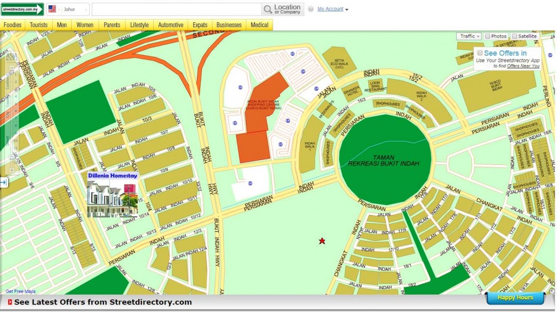Click the Asia Maps logo
Viewport: 557px width, 312px height.
pyautogui.click(x=11, y=56)
